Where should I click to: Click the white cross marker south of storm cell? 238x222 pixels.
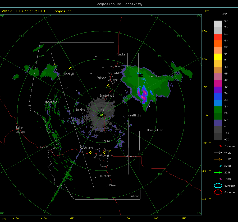149,106
